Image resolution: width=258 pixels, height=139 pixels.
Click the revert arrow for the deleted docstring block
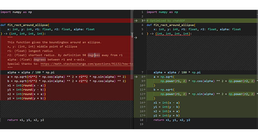(136, 38)
